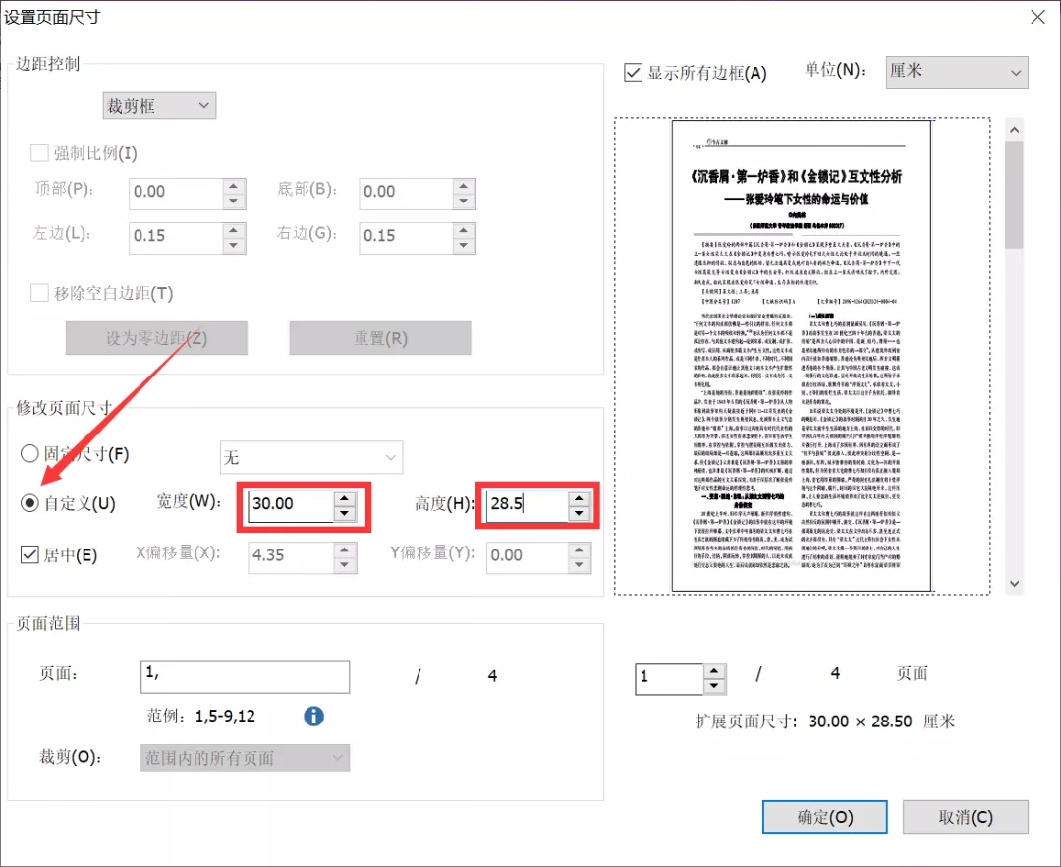Uncheck the 显示所有边框 checkbox

point(633,71)
